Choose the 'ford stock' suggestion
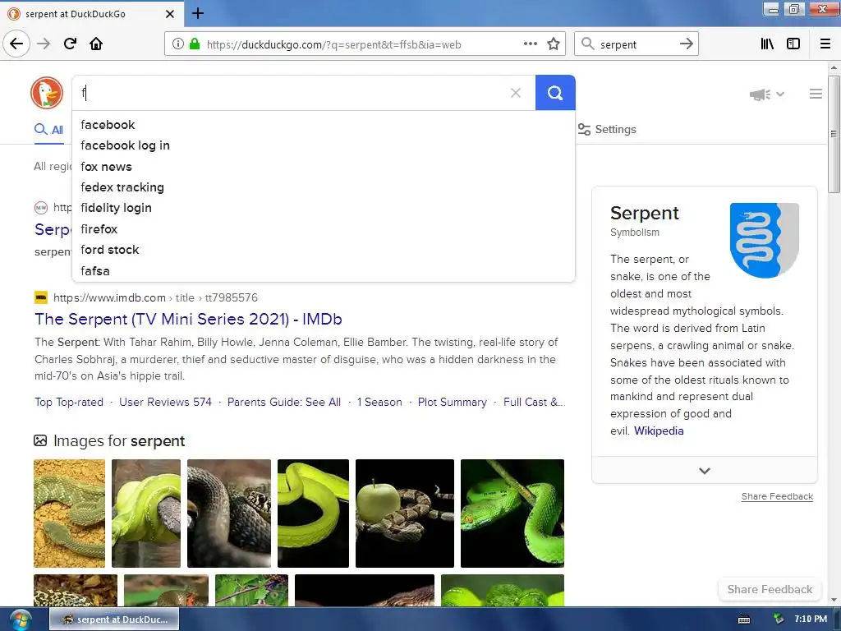Viewport: 841px width, 631px height. (x=324, y=250)
